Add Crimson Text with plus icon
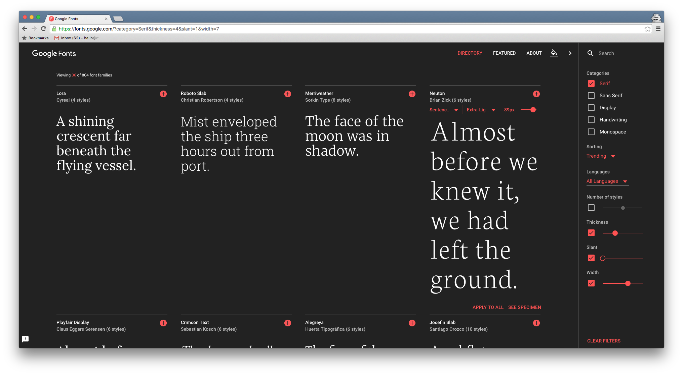 click(288, 323)
